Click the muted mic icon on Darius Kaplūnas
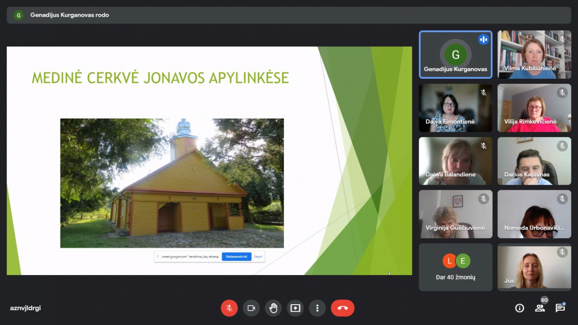The width and height of the screenshot is (578, 325). click(562, 146)
